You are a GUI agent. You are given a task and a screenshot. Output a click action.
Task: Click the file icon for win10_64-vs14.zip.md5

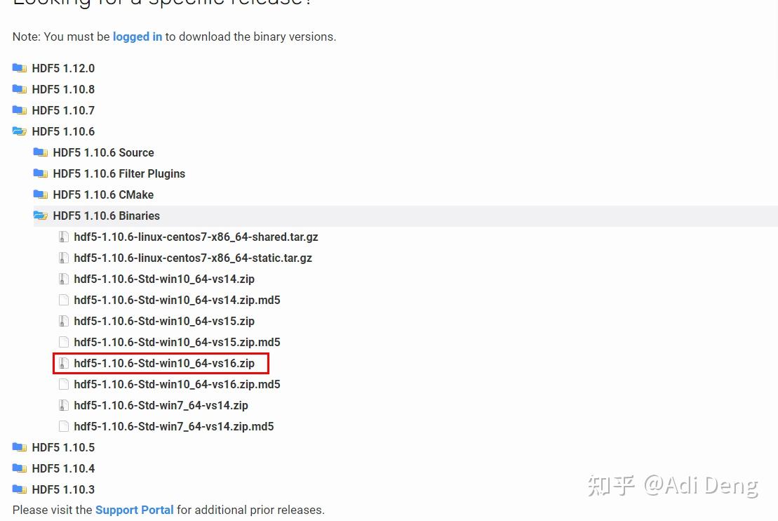pos(64,300)
